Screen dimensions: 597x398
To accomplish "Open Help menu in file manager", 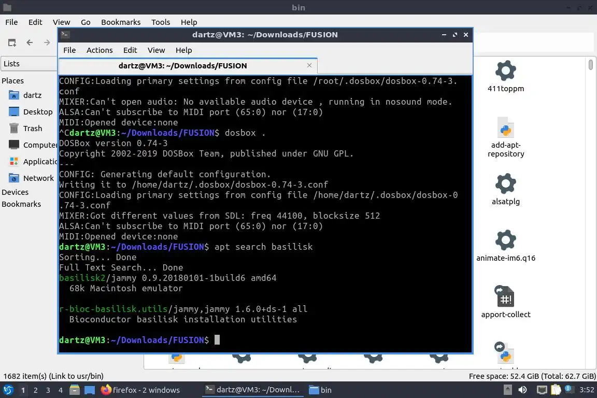I will coord(189,22).
